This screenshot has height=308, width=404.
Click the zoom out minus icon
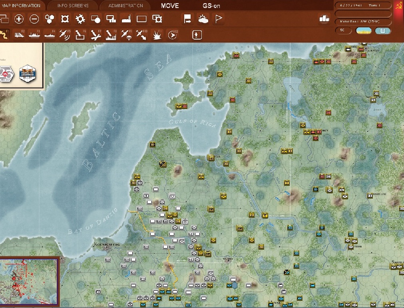(x=34, y=19)
